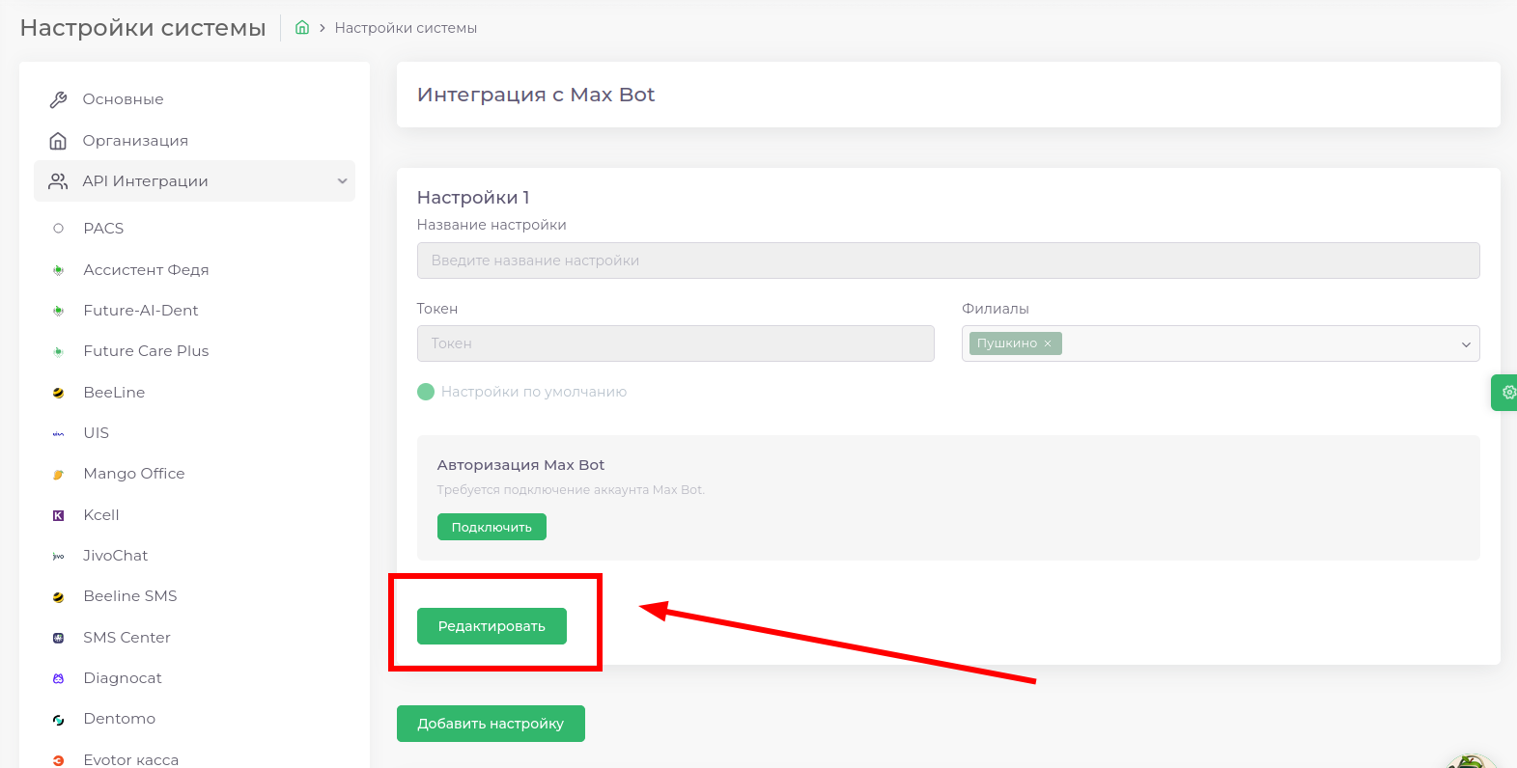This screenshot has width=1517, height=768.
Task: Open the green gear settings side tab
Action: pyautogui.click(x=1506, y=393)
